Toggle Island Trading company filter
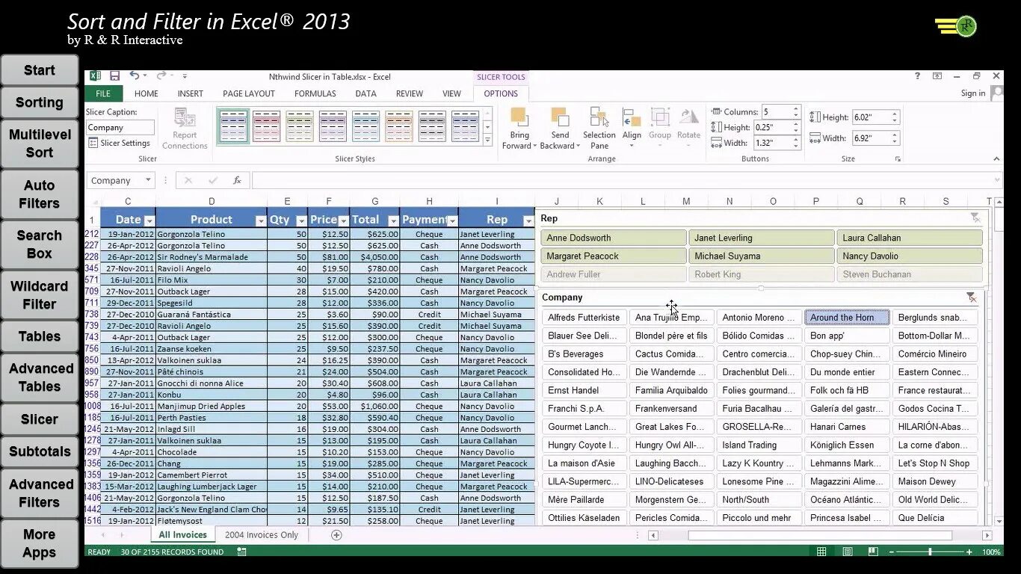The height and width of the screenshot is (574, 1021). pos(759,445)
